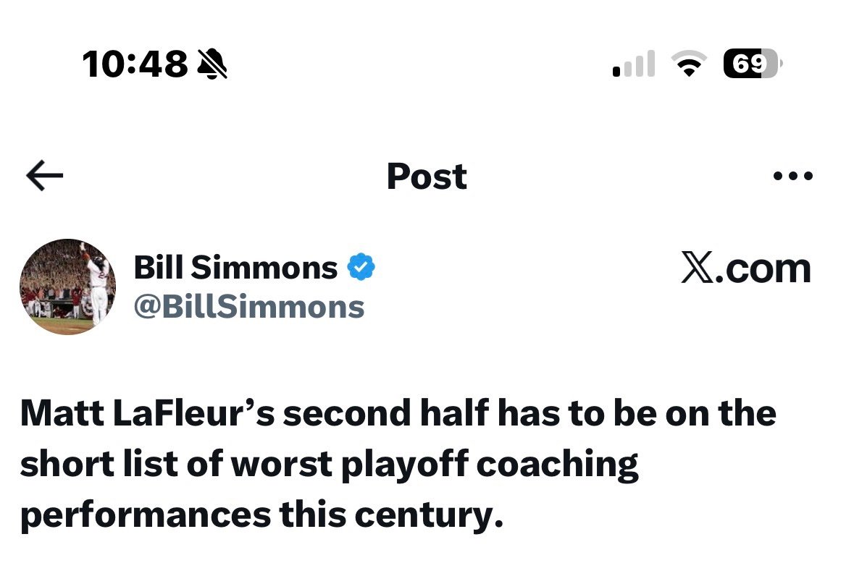The image size is (854, 563).
Task: Open the @BillSimmons handle
Action: point(248,307)
